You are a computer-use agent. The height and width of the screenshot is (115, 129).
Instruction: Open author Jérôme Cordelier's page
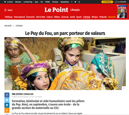pyautogui.click(x=25, y=94)
